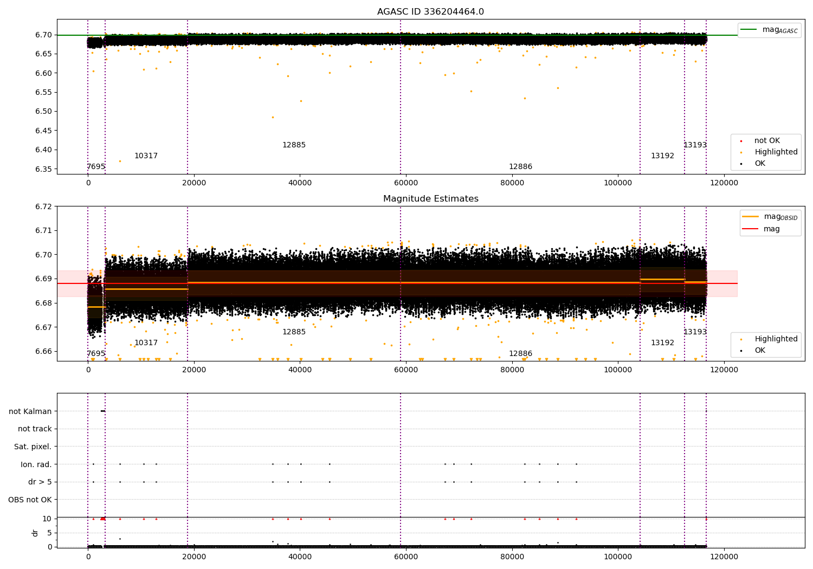Click the 'not Kalman' row label
Image resolution: width=813 pixels, height=569 pixels.
pos(30,411)
